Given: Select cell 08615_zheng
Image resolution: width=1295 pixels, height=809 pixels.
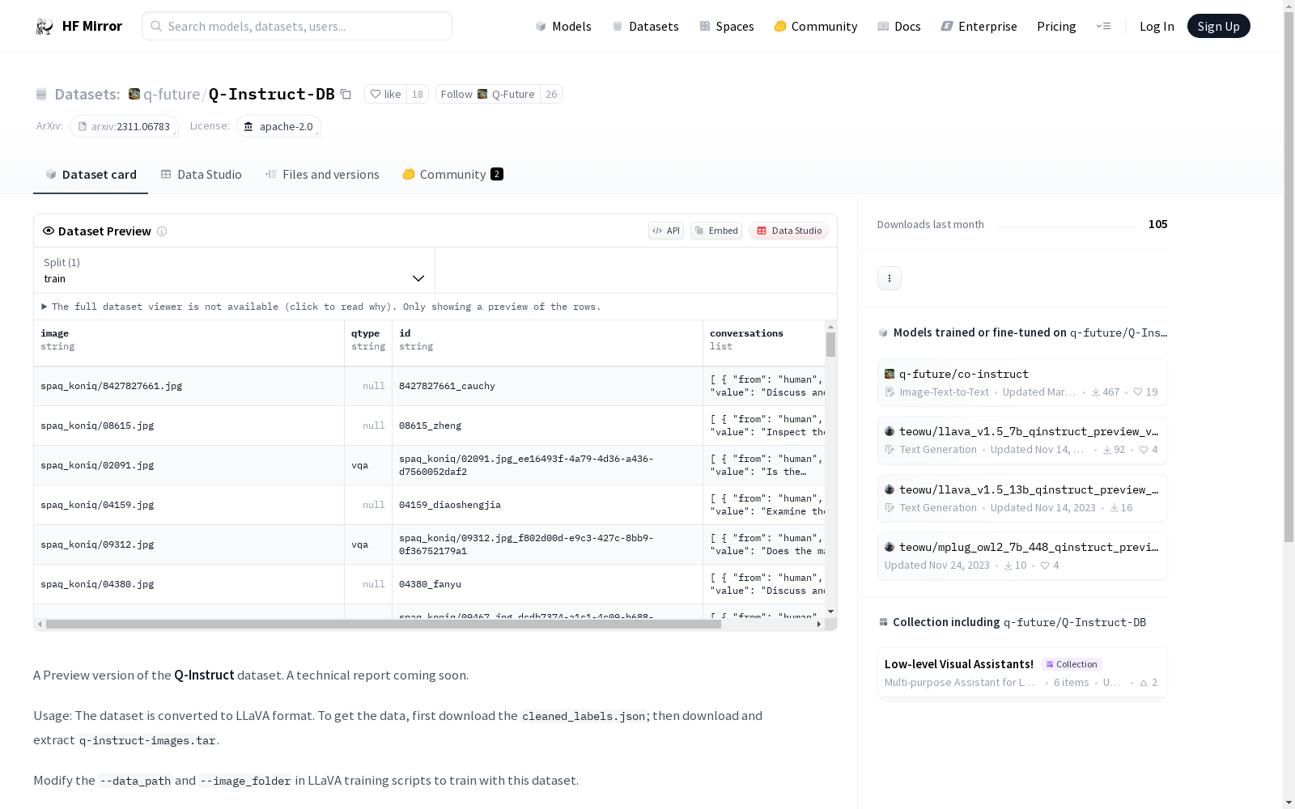Looking at the screenshot, I should coord(548,426).
